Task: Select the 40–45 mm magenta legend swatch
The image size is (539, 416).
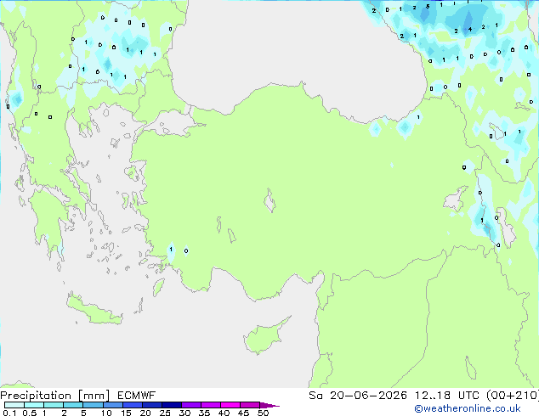Action: click(230, 405)
